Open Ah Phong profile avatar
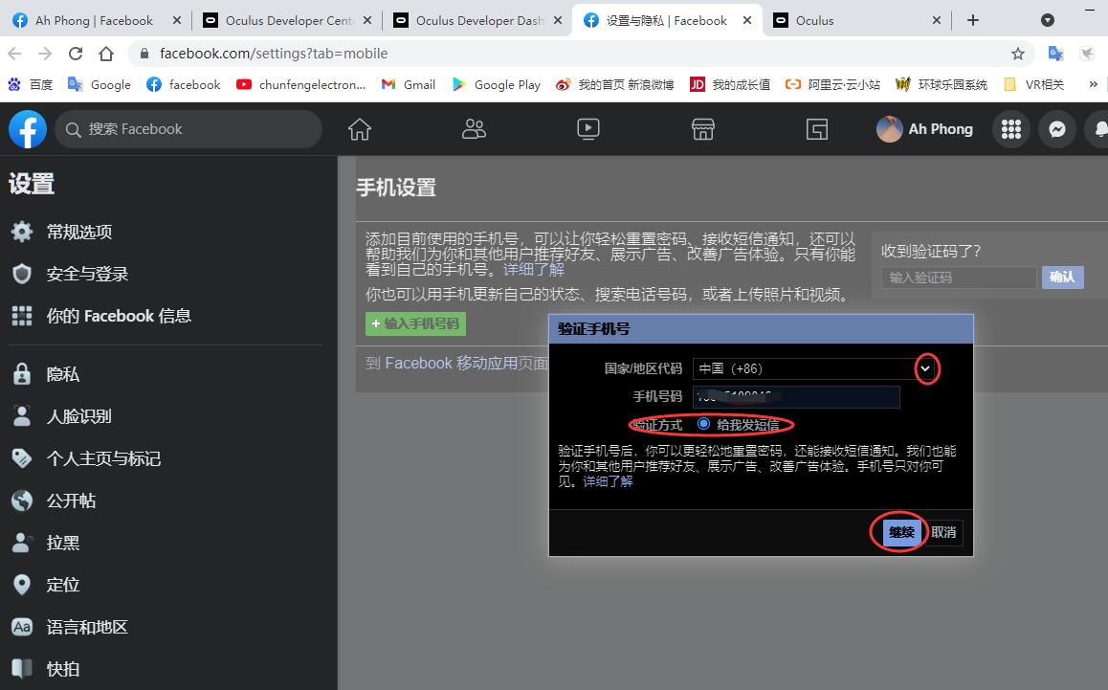This screenshot has width=1108, height=690. (x=890, y=129)
